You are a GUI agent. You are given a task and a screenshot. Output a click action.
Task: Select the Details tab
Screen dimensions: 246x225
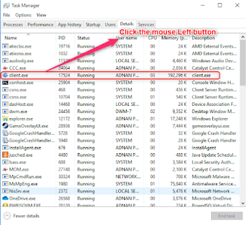click(x=127, y=24)
